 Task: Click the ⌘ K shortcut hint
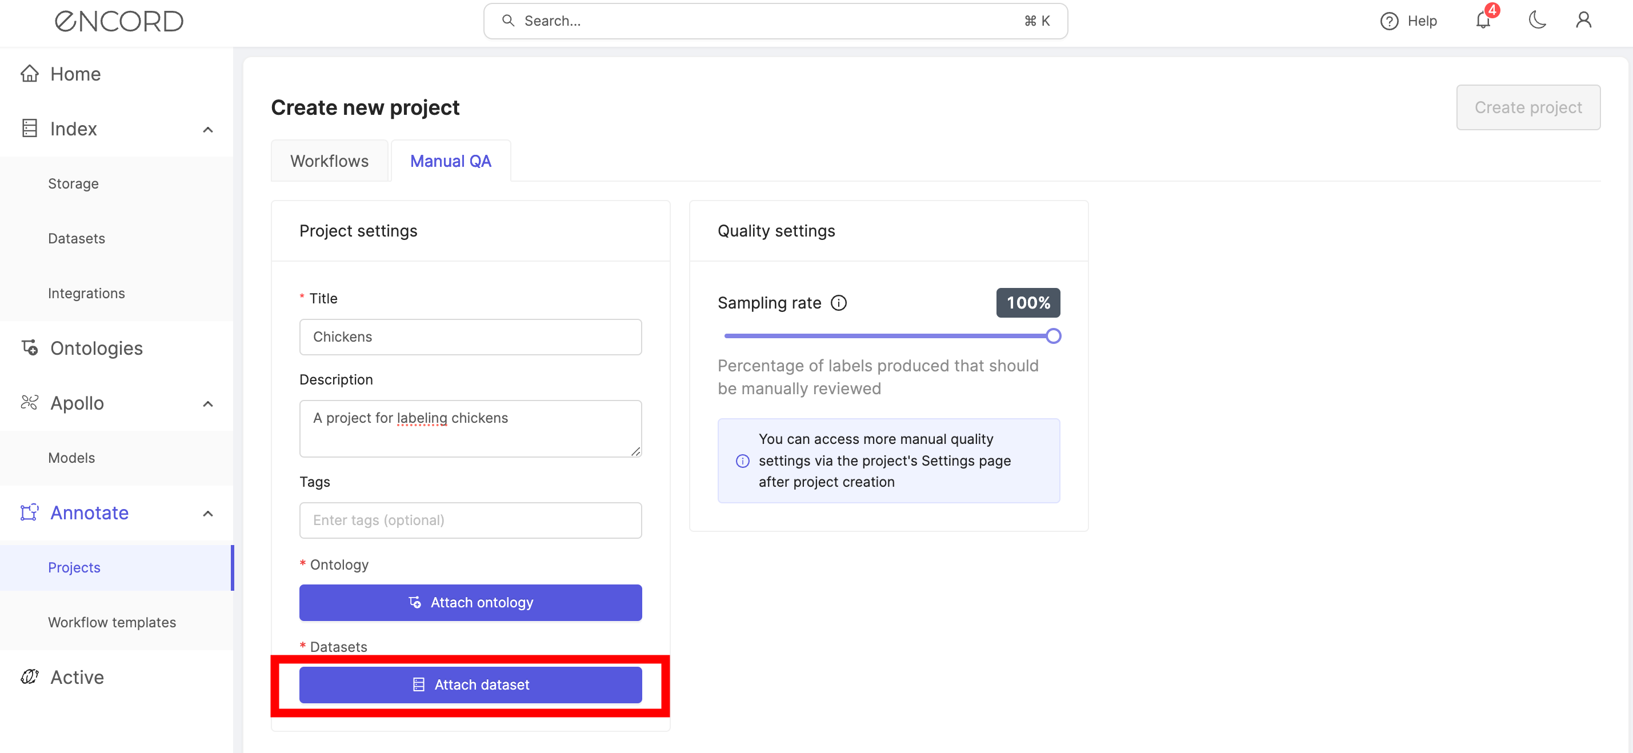1037,21
